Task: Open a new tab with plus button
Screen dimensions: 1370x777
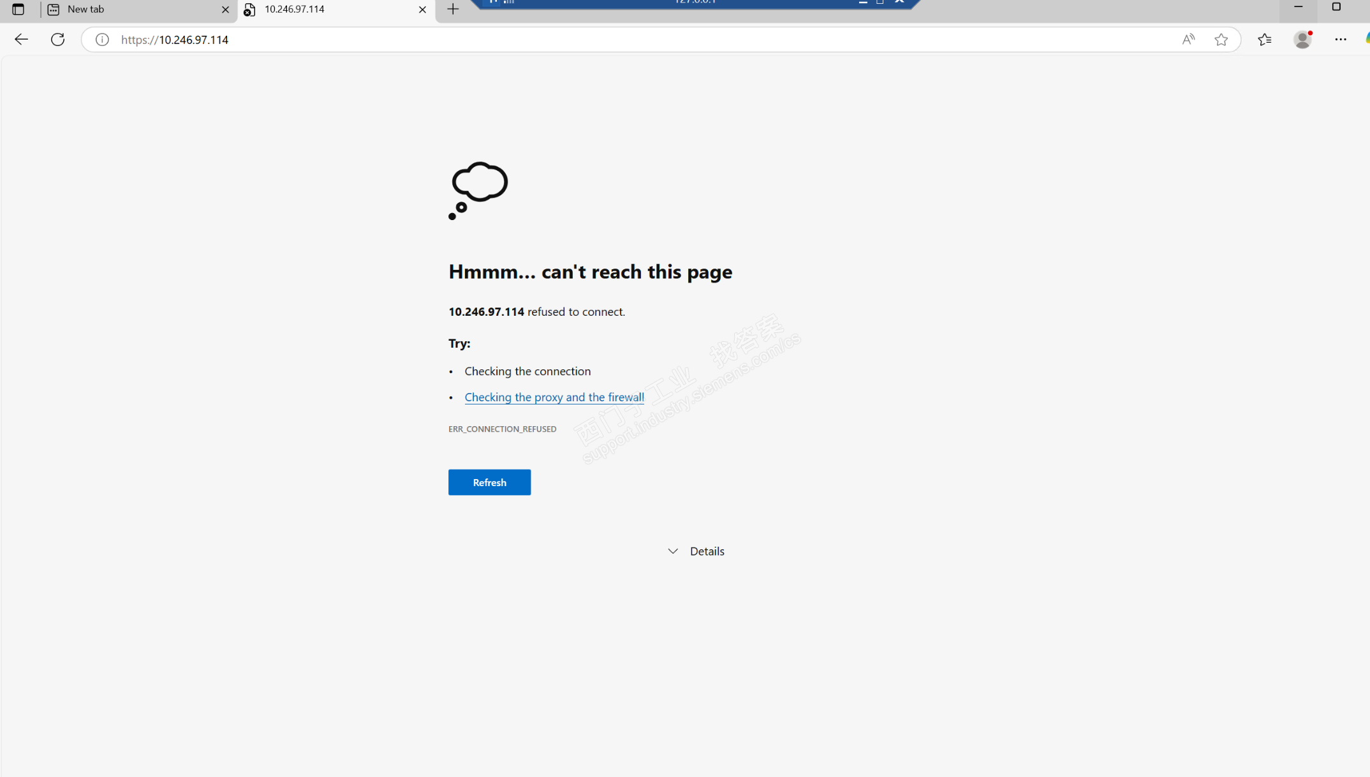Action: tap(453, 9)
